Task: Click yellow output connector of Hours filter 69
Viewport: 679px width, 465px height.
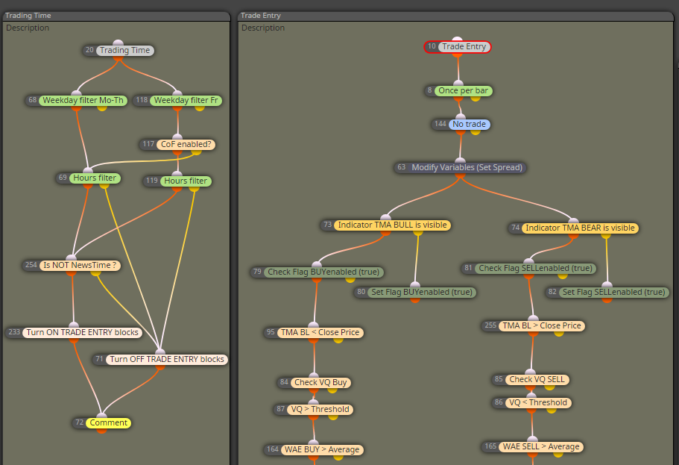Action: 104,186
